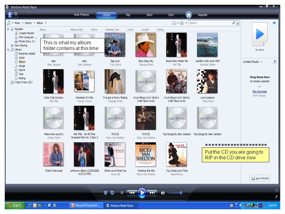Screen dimensions: 285x214
Task: Open the Now Playing tab
Action: click(81, 15)
